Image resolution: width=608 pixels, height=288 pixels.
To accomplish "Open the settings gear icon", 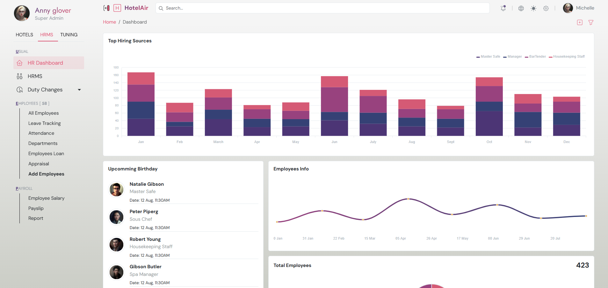I will pyautogui.click(x=546, y=8).
